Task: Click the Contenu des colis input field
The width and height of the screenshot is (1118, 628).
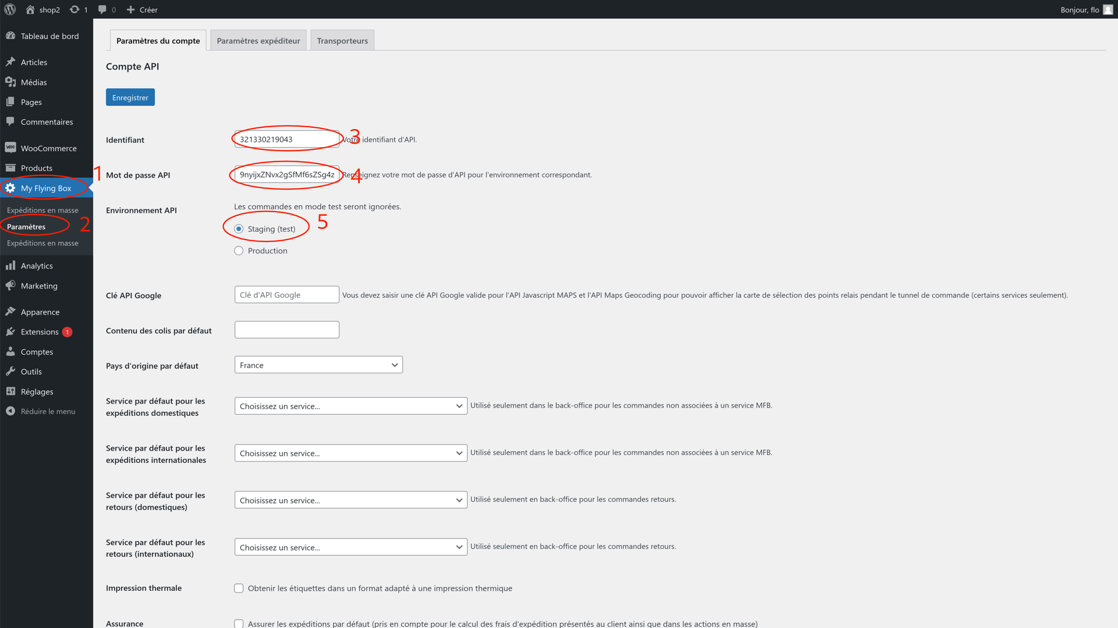Action: click(286, 330)
